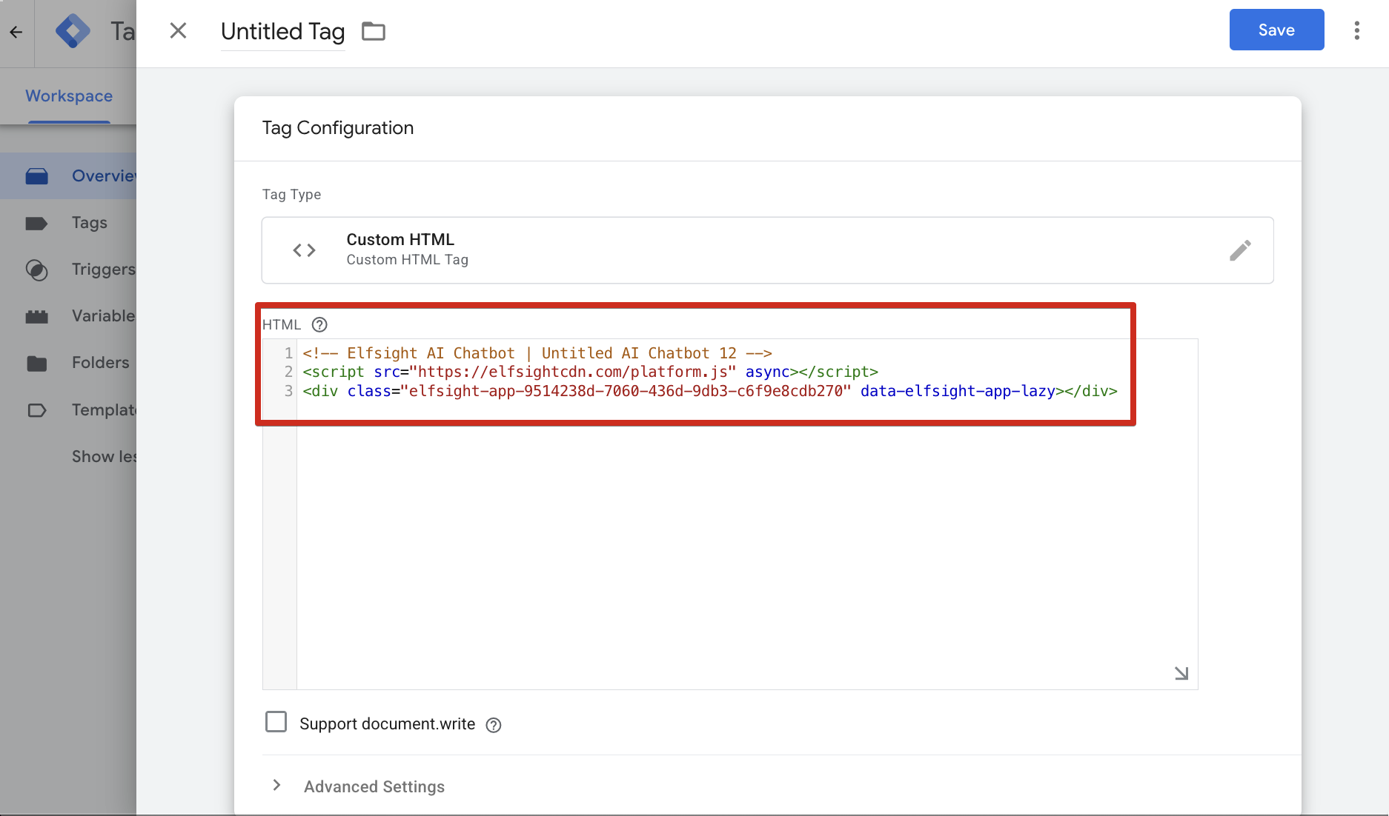
Task: Click the Save button
Action: tap(1276, 30)
